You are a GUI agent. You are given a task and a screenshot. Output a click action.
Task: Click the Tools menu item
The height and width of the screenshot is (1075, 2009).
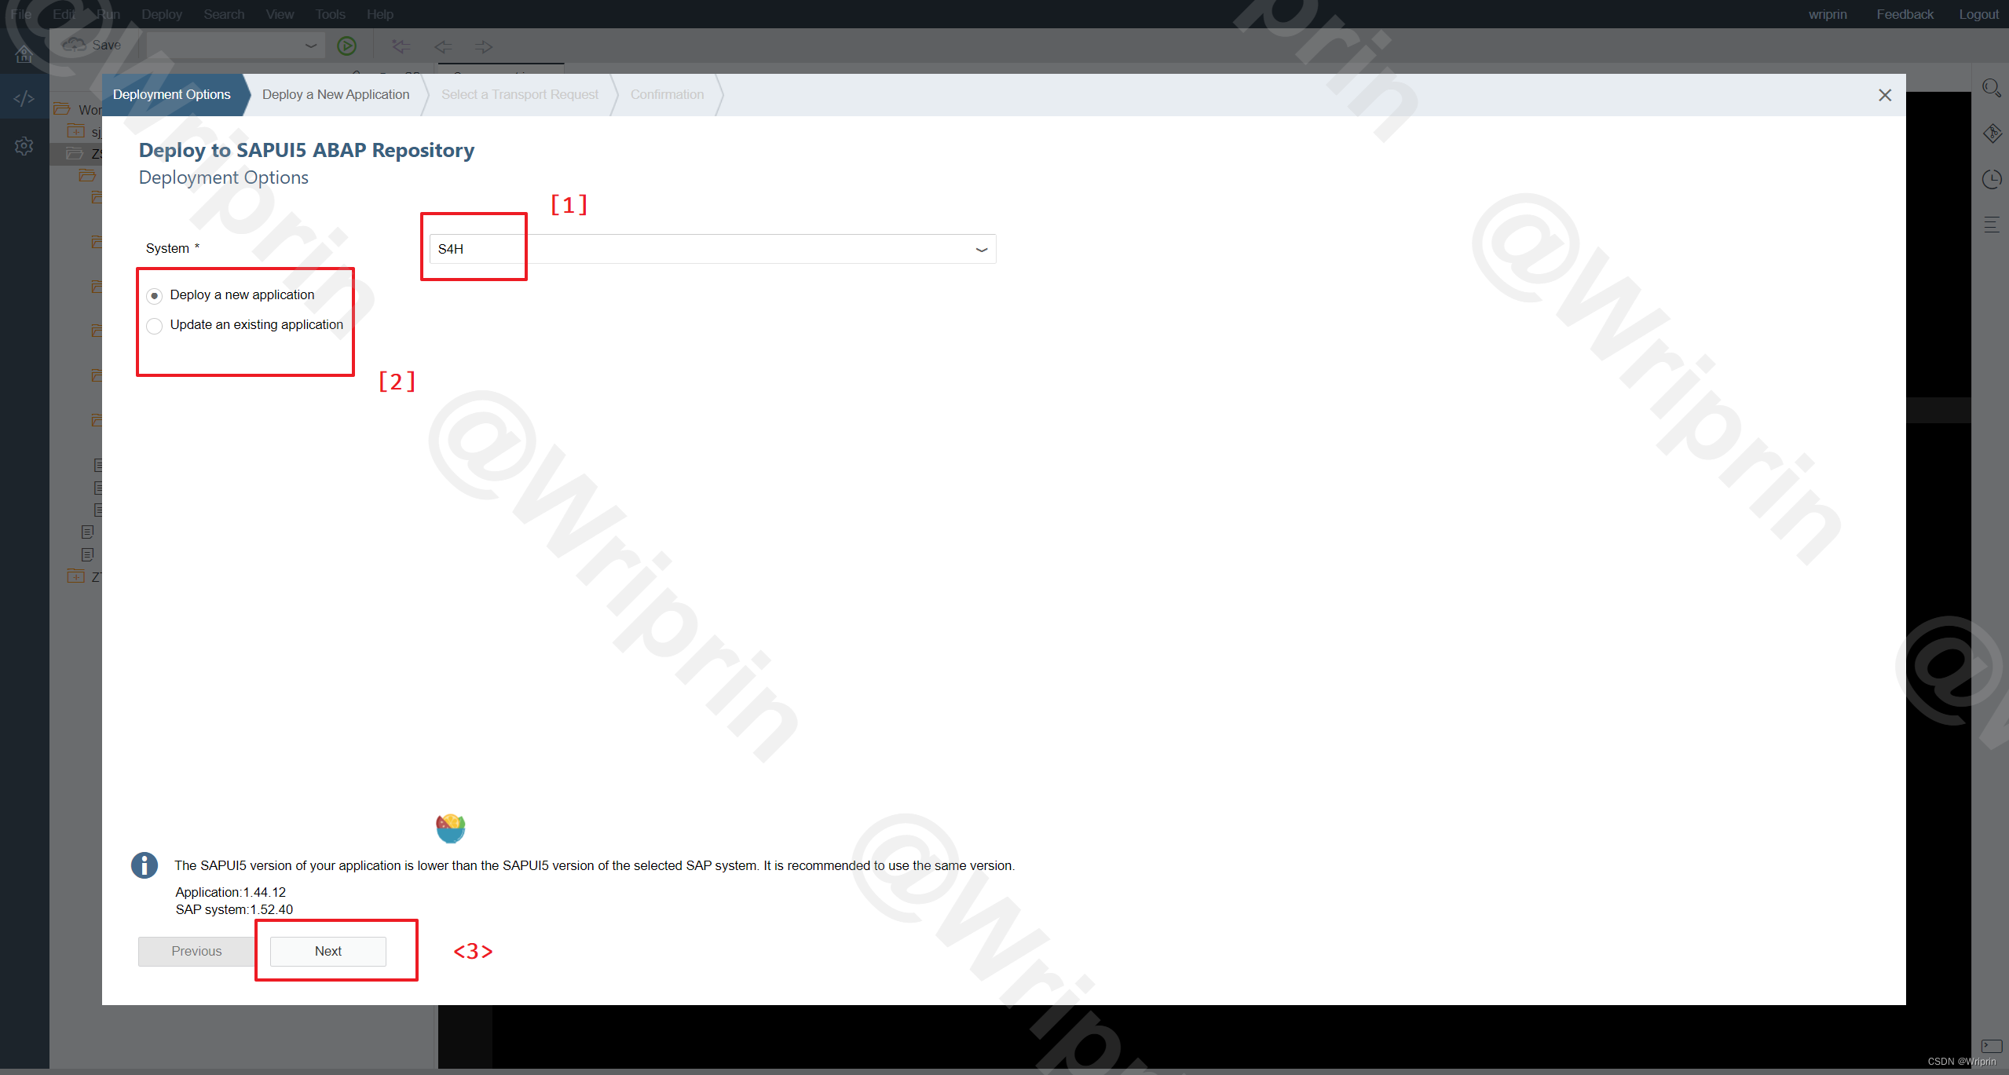point(331,15)
